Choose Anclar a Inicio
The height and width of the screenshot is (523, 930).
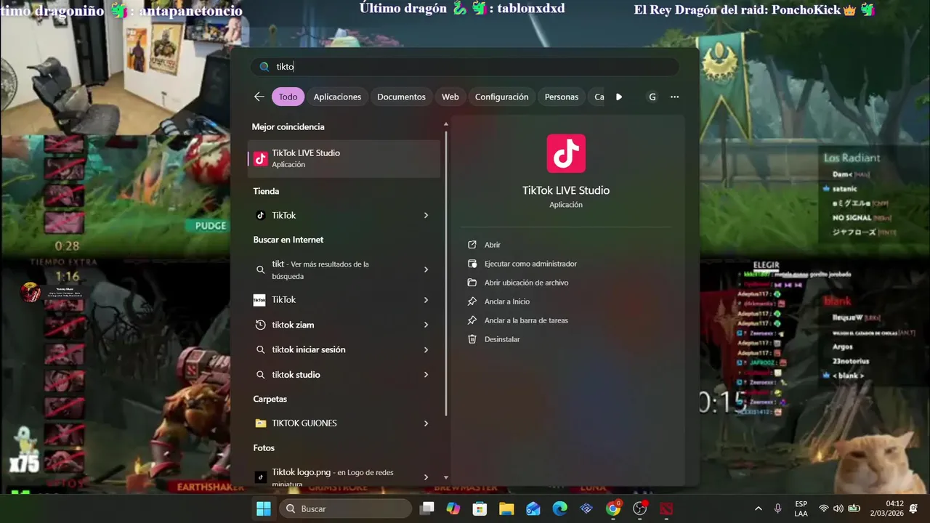pos(507,301)
